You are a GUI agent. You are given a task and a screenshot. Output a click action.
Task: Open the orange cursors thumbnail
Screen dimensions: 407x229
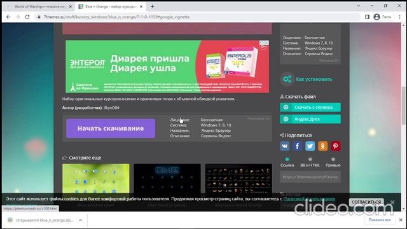238,179
